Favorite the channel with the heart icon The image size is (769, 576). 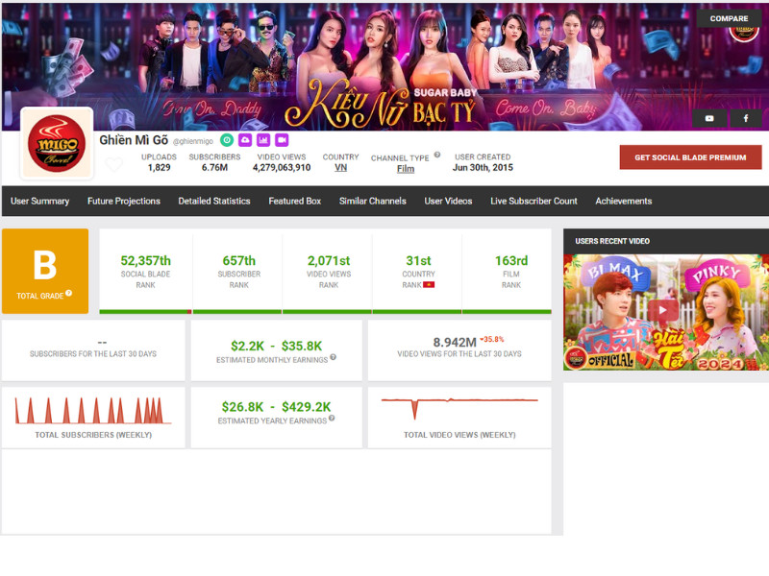[113, 164]
